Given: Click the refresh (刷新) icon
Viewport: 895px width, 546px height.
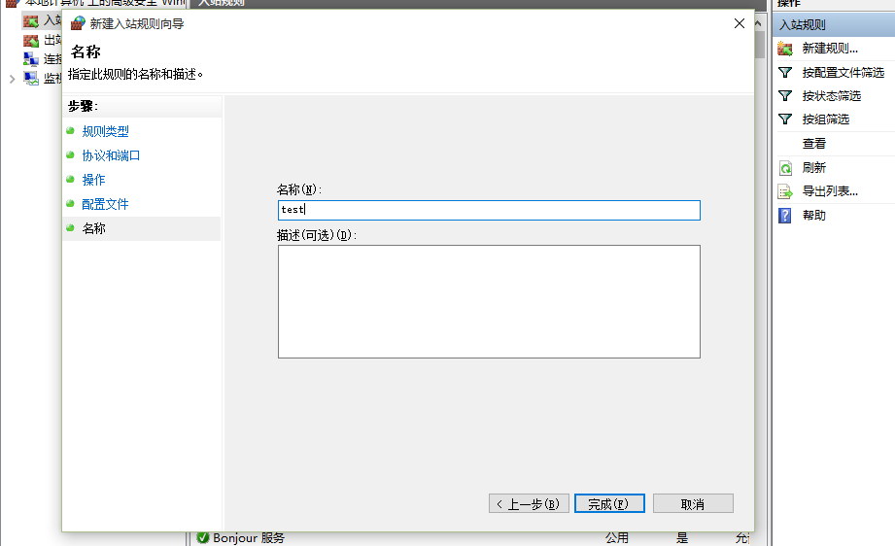Looking at the screenshot, I should (785, 168).
